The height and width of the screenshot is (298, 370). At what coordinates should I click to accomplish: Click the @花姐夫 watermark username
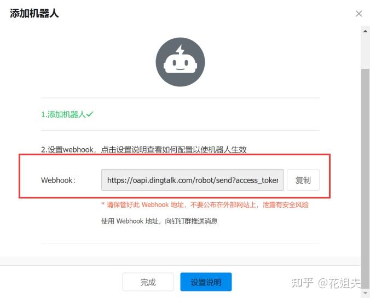[339, 283]
